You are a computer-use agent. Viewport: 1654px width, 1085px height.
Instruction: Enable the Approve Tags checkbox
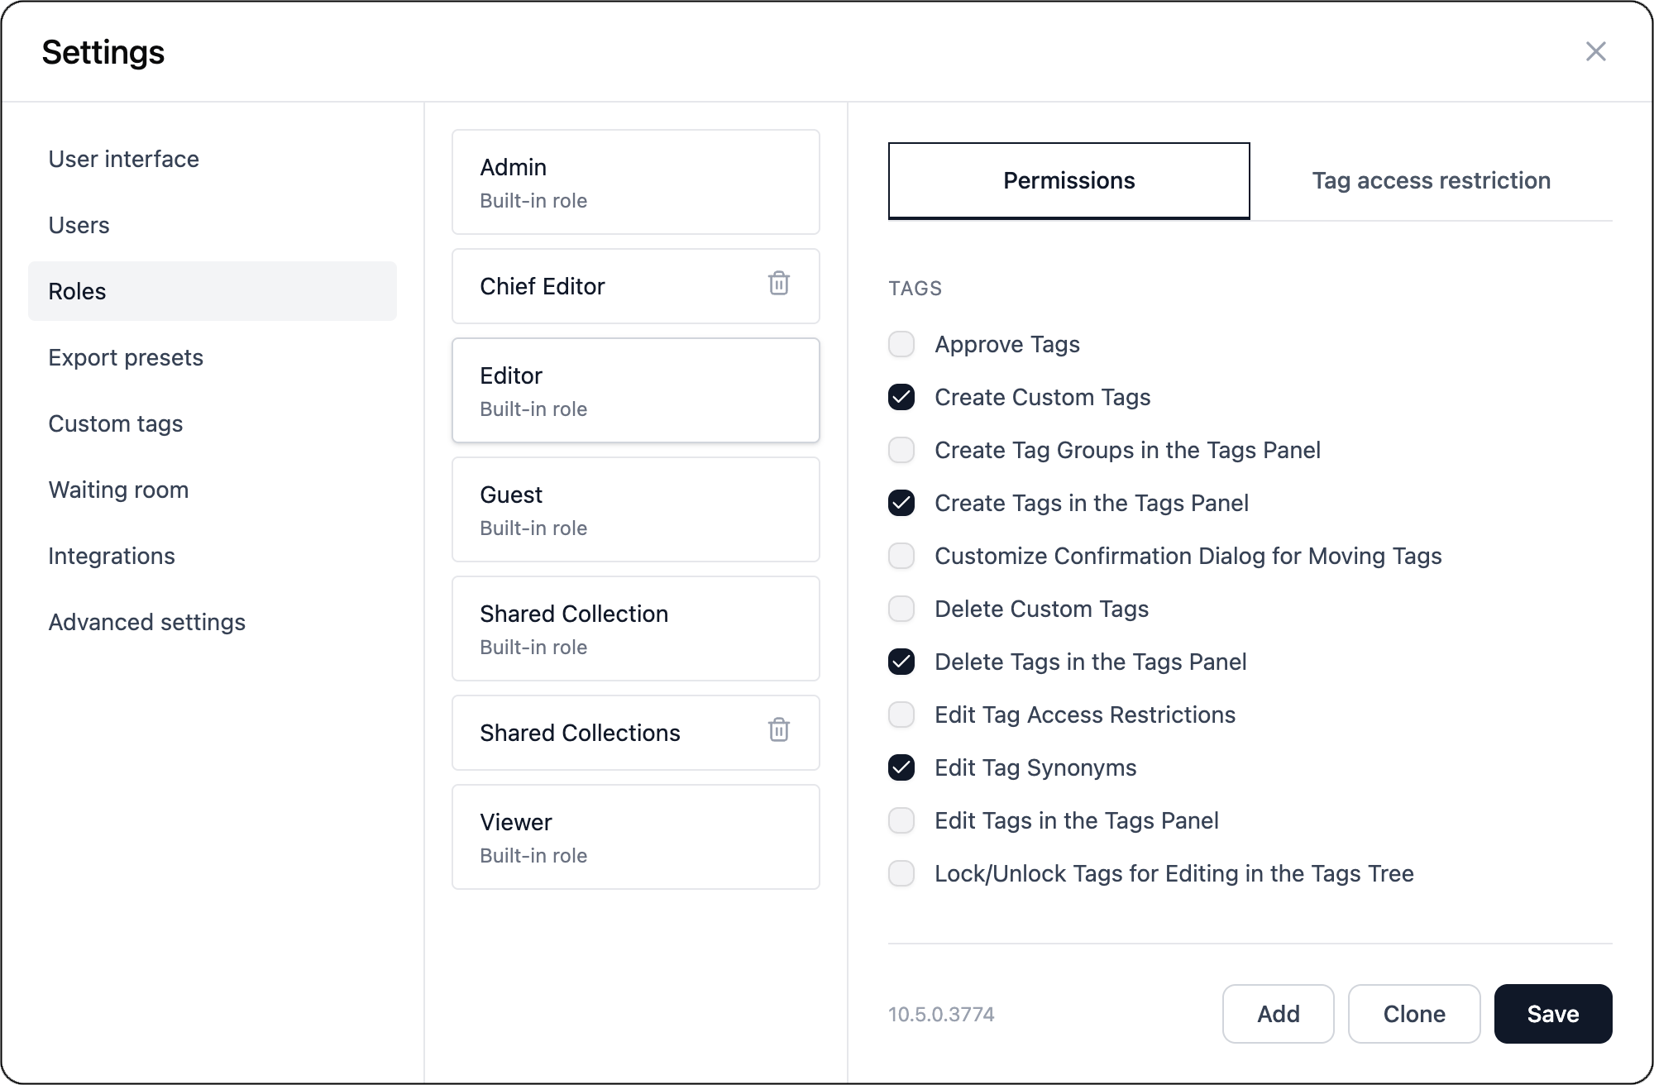(x=901, y=344)
